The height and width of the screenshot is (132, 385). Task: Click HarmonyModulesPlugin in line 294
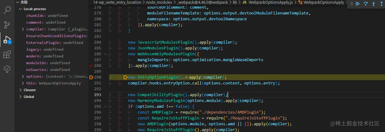(161, 101)
